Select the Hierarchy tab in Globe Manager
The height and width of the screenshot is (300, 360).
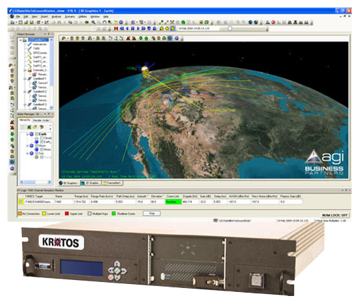(x=25, y=120)
